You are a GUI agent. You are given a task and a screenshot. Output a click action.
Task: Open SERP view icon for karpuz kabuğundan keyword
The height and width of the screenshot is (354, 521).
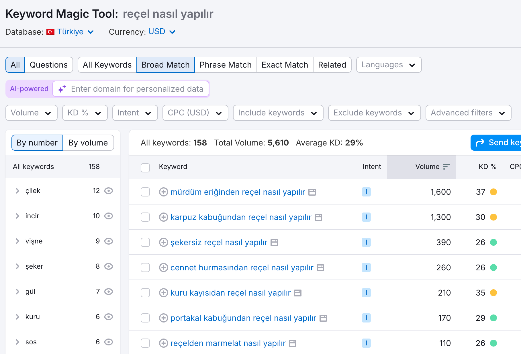[318, 217]
